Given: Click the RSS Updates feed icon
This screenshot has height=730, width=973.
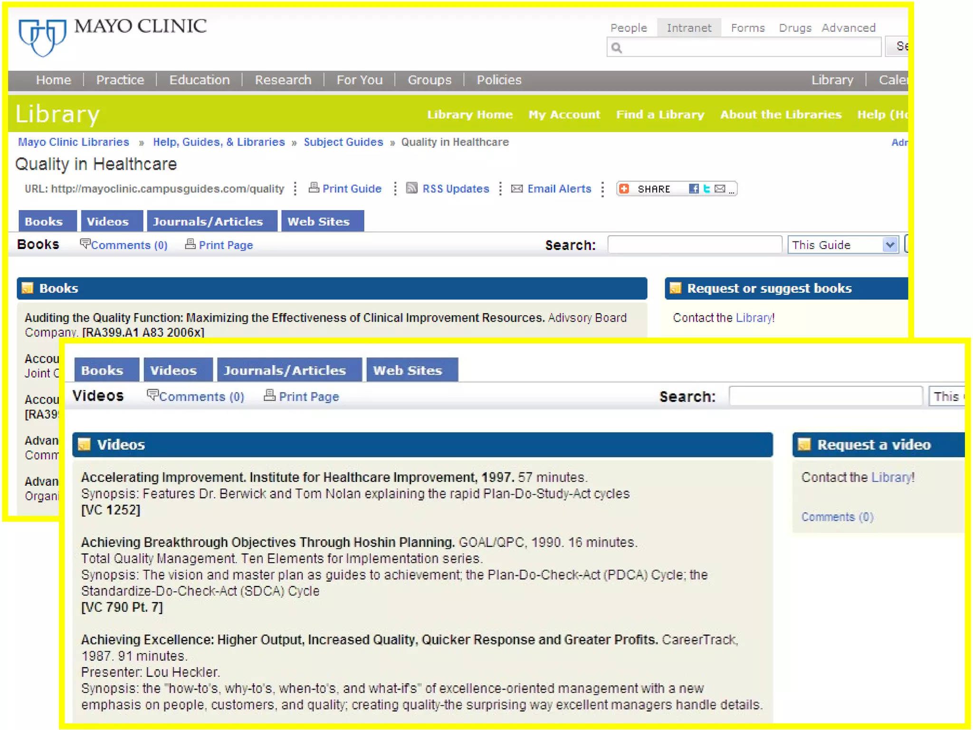Looking at the screenshot, I should [x=412, y=188].
